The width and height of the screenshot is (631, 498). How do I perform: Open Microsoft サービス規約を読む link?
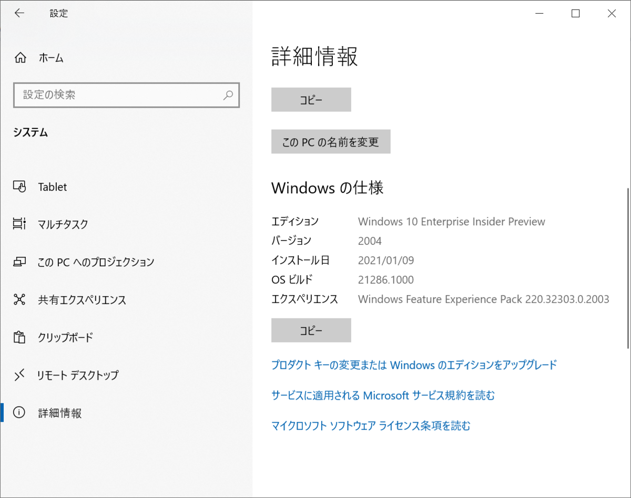point(383,395)
